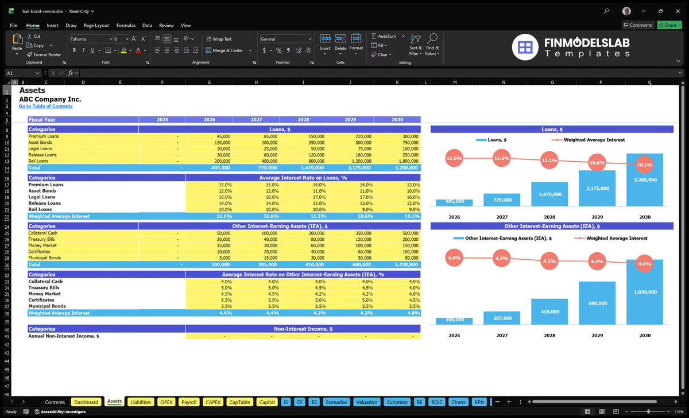Click the green Share button
This screenshot has height=418, width=689.
click(x=669, y=25)
